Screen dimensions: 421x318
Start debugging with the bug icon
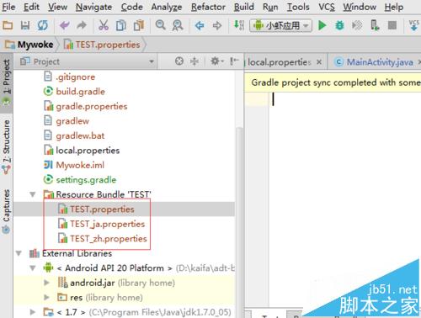tap(339, 25)
